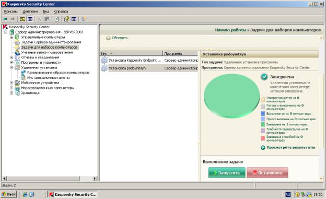Click the Приостановлена на 0 компьютерах legend text
The image size is (326, 199).
(291, 119)
